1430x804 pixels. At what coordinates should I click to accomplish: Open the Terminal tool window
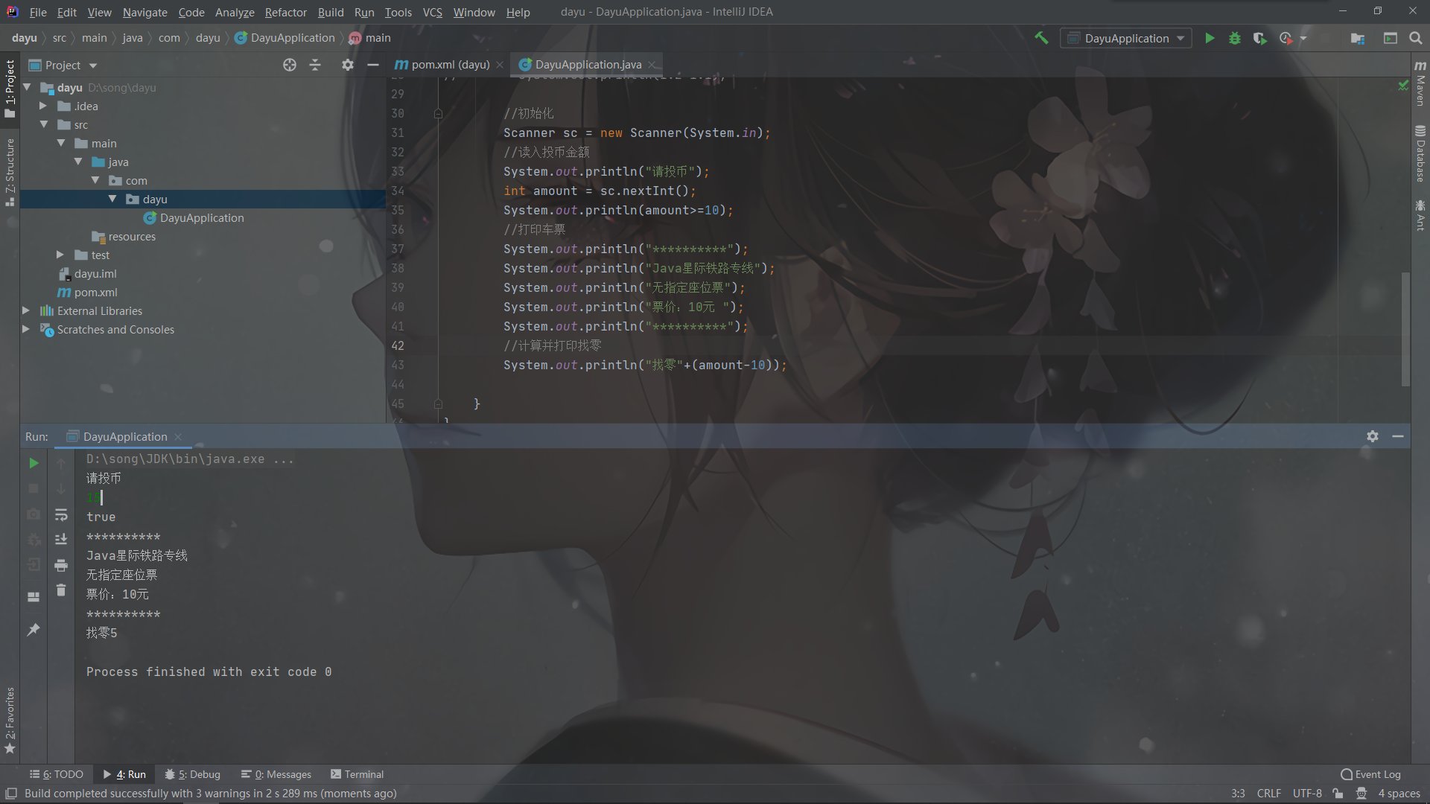(357, 774)
